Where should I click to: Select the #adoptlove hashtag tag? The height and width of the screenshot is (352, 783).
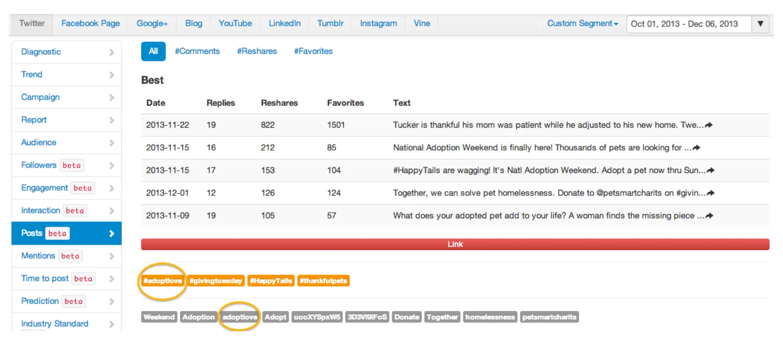163,281
